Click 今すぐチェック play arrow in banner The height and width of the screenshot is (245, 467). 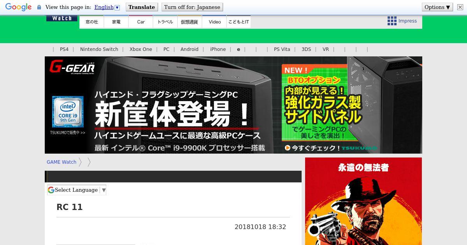(288, 148)
